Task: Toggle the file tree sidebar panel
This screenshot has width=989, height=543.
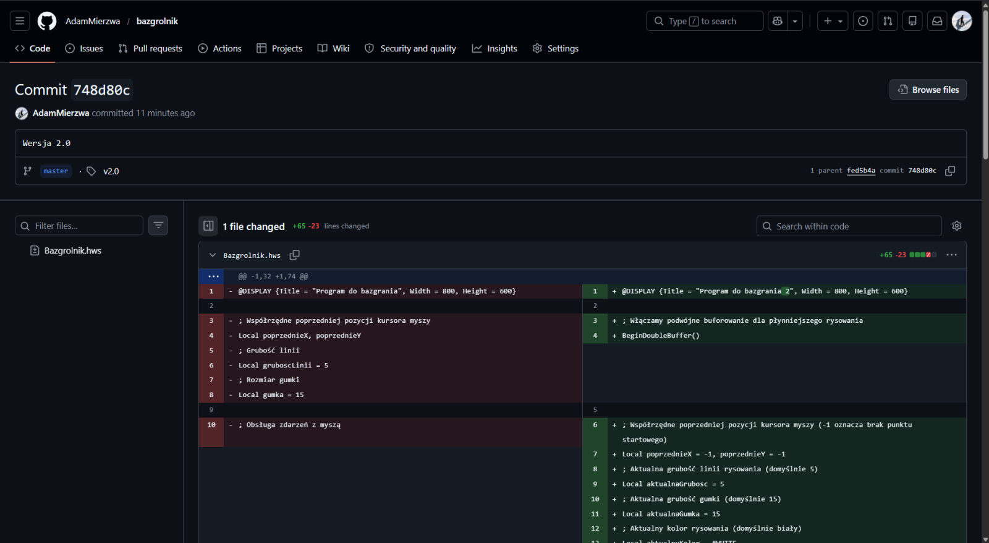Action: [208, 226]
